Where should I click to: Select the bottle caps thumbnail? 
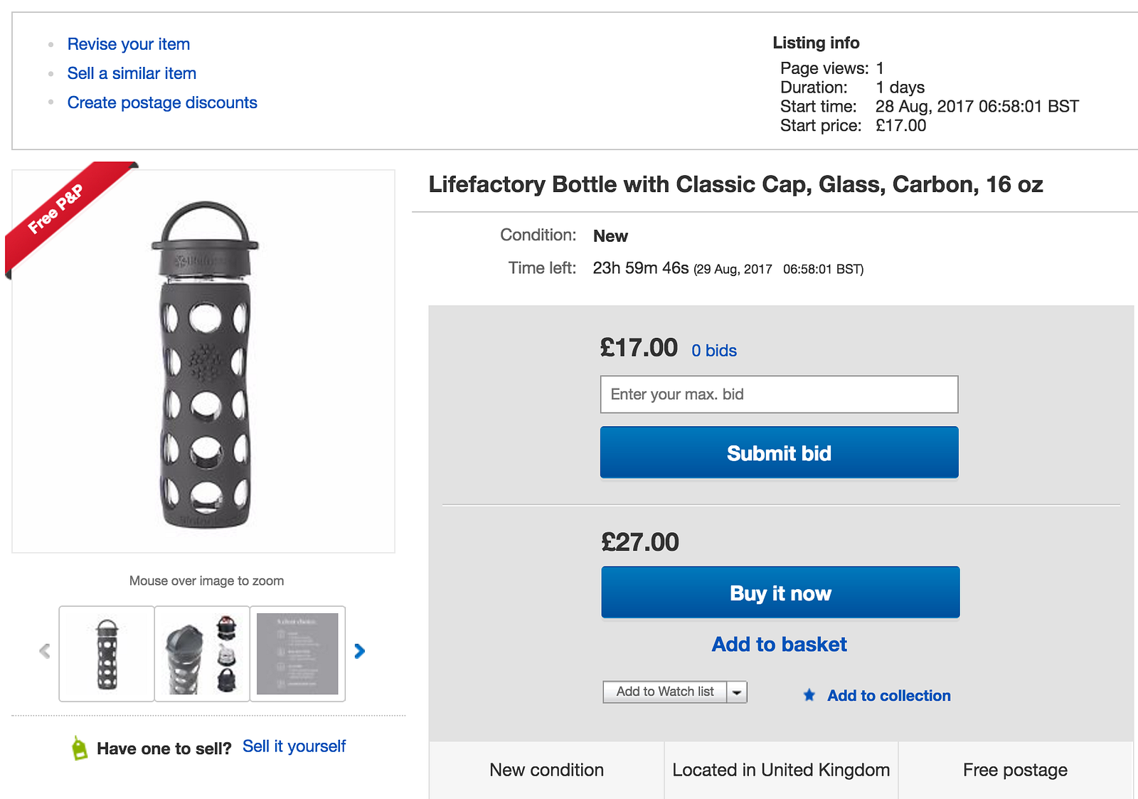tap(202, 654)
